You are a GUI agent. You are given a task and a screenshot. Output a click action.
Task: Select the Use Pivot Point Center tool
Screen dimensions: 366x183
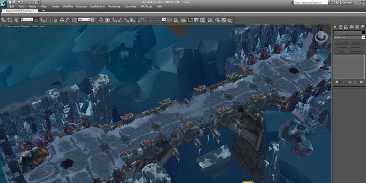[94, 20]
